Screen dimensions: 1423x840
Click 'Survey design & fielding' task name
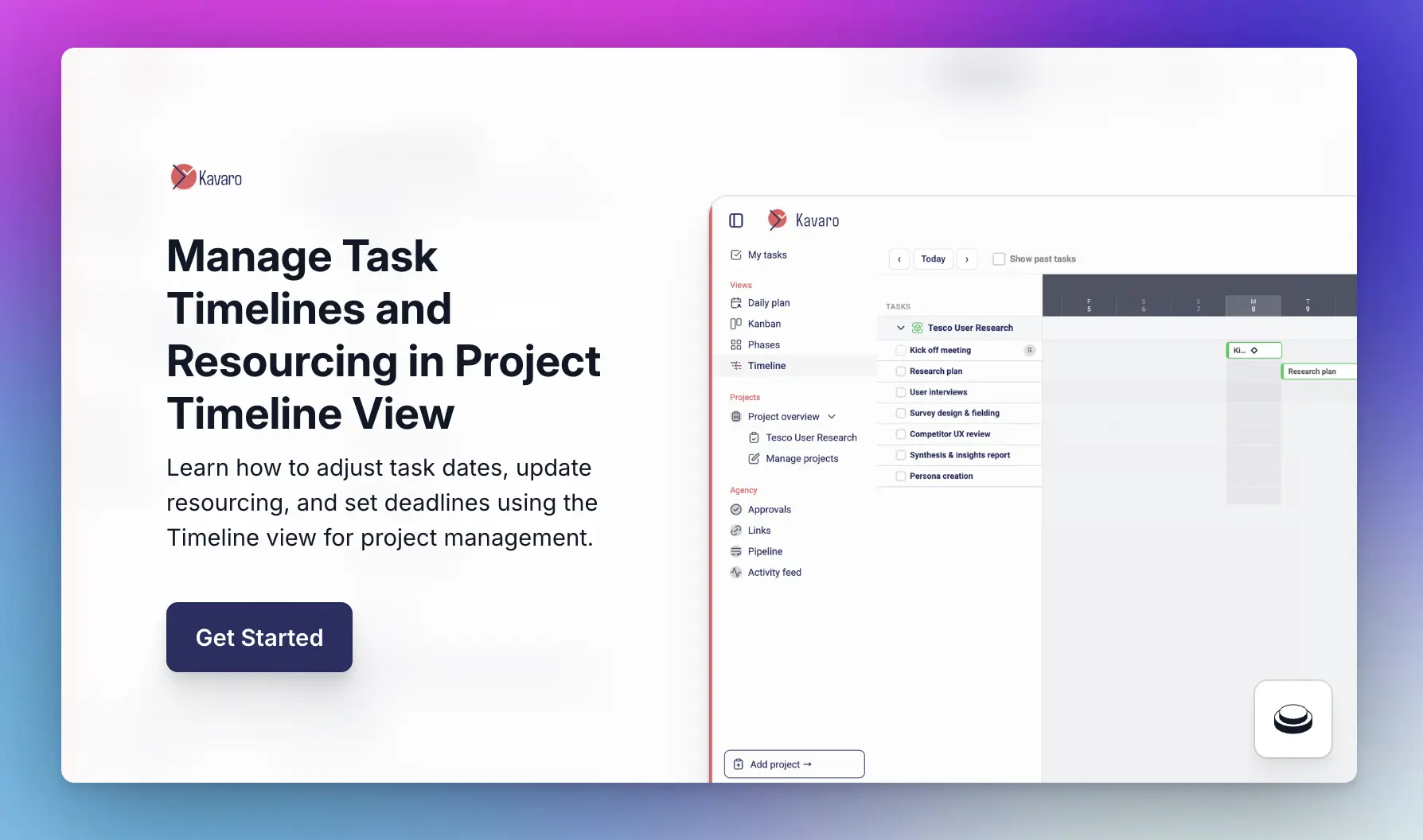tap(954, 413)
